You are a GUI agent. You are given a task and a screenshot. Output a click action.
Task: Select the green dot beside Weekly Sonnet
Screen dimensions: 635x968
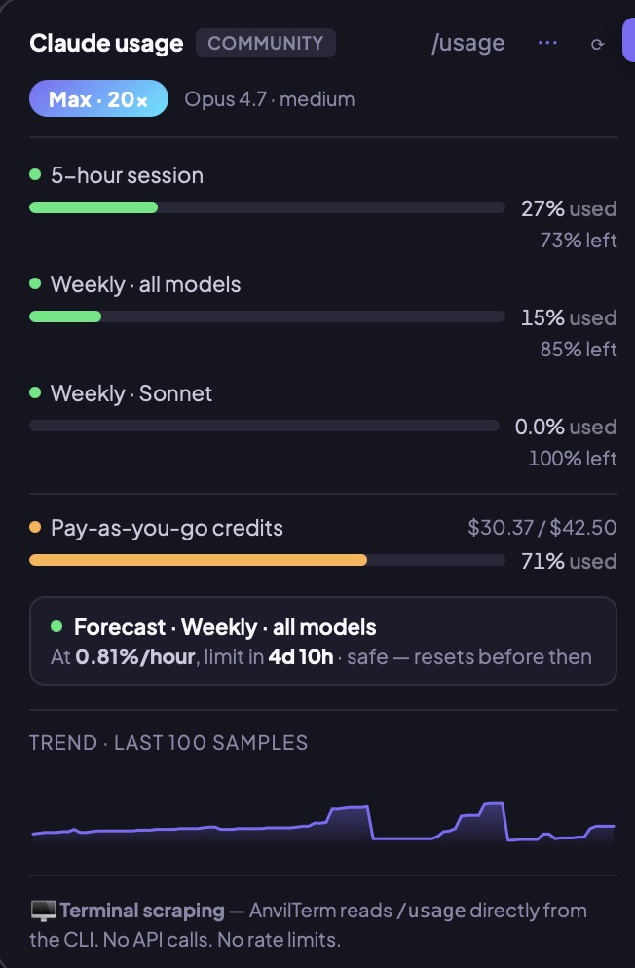point(36,393)
